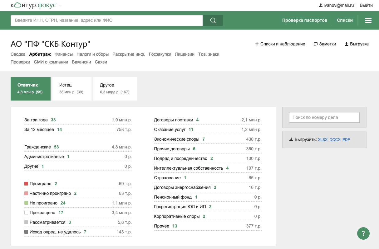Download the PDF export
Screen dimensions: 379x249
(x=346, y=140)
